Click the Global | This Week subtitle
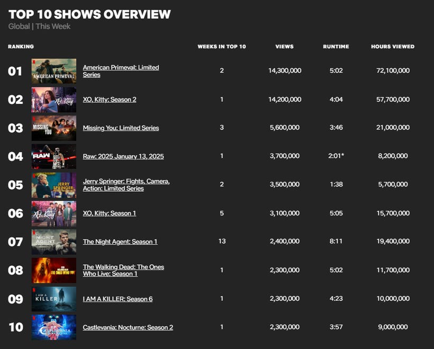The height and width of the screenshot is (349, 434). [x=39, y=26]
